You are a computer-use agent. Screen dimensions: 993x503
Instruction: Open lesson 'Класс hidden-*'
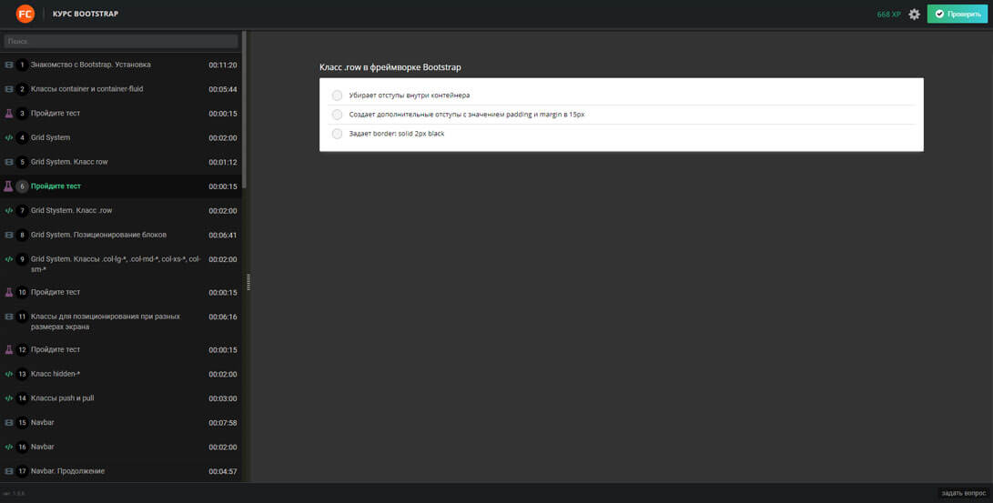(56, 374)
